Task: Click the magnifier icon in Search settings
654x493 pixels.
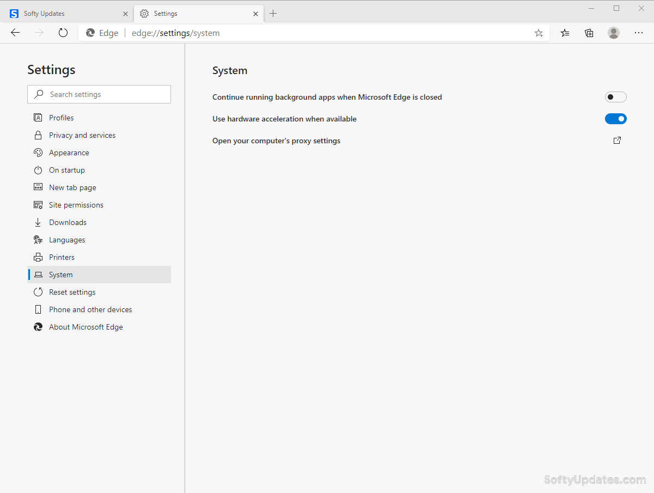Action: tap(39, 94)
